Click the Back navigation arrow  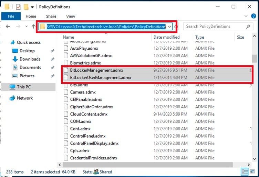click(8, 27)
